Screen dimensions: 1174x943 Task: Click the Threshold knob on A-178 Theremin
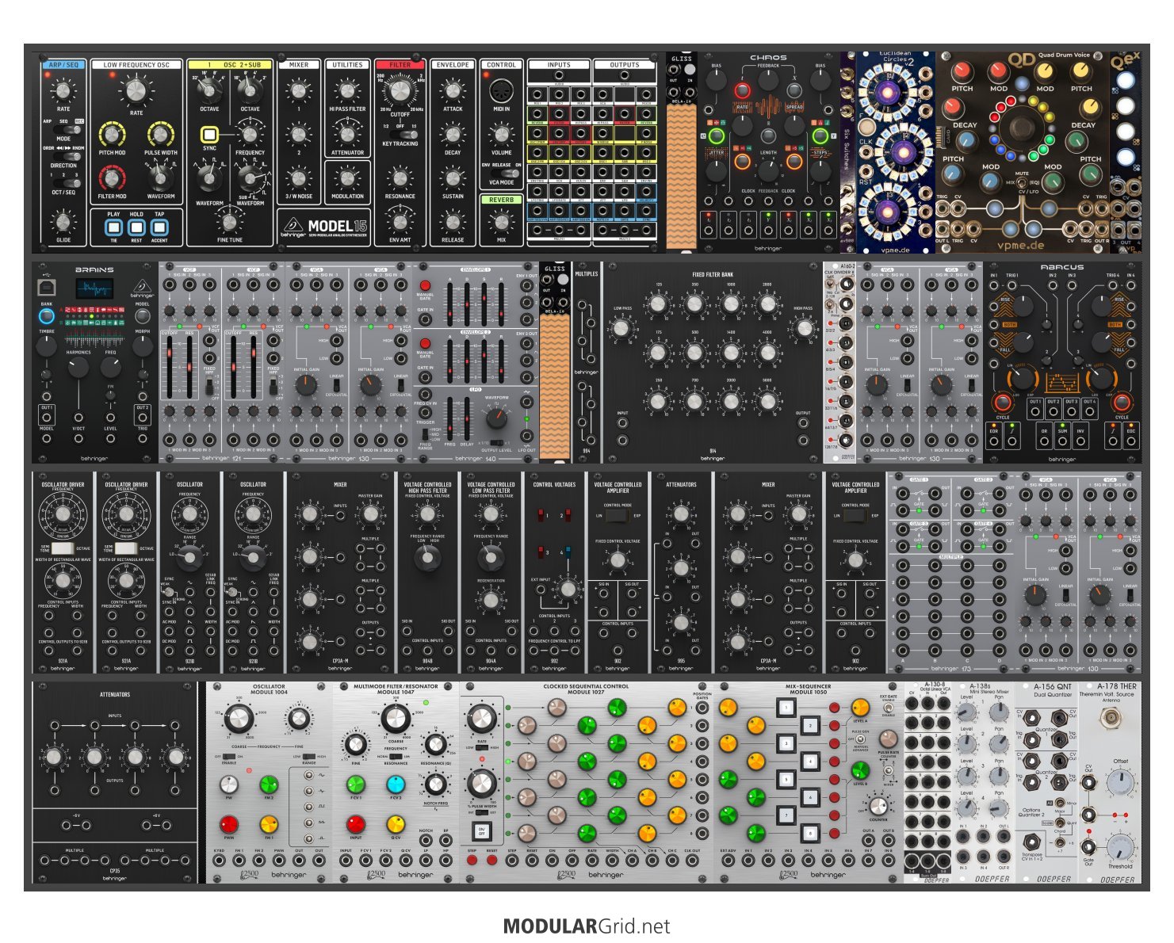[x=1120, y=848]
